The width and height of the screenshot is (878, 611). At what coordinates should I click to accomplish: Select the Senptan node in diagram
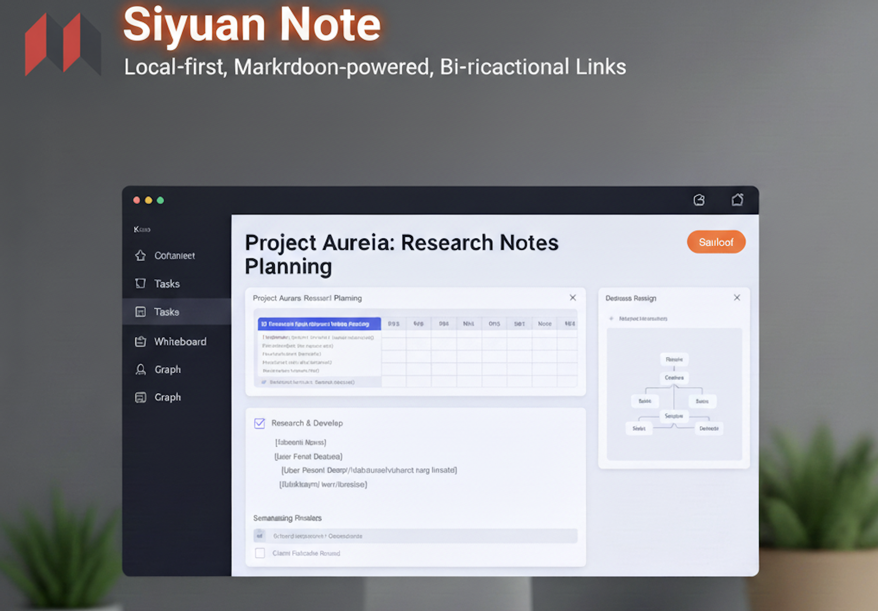674,416
